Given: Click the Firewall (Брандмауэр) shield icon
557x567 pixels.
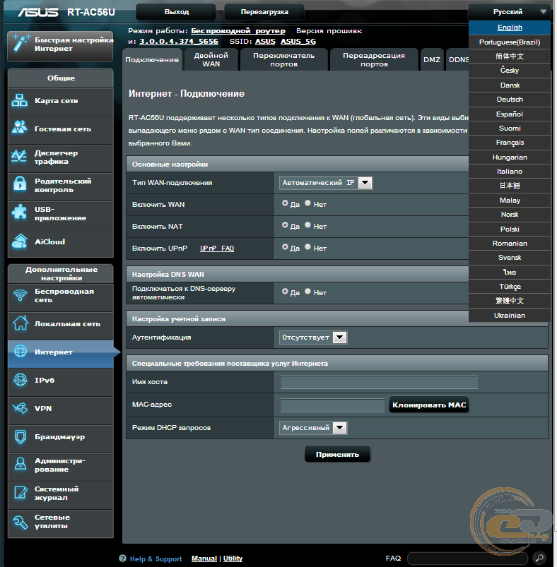Looking at the screenshot, I should pyautogui.click(x=20, y=436).
